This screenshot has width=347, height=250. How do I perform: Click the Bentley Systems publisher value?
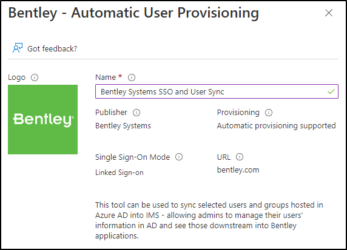coord(123,126)
